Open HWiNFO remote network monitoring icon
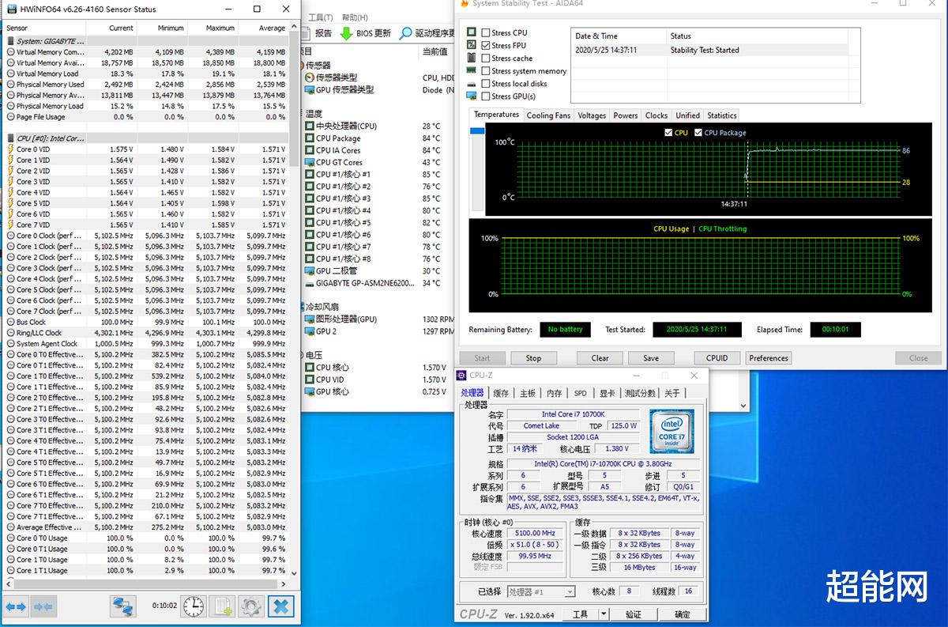Viewport: 948px width, 627px height. coord(122,606)
